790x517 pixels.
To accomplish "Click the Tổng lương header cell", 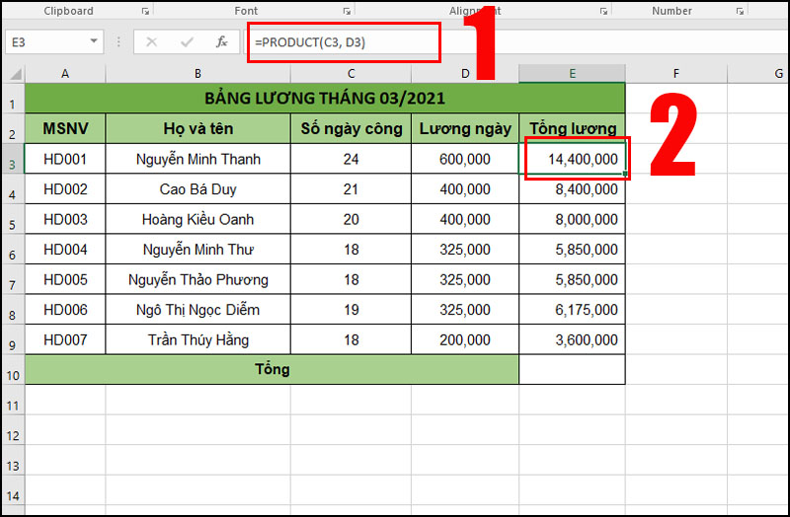I will coord(572,128).
